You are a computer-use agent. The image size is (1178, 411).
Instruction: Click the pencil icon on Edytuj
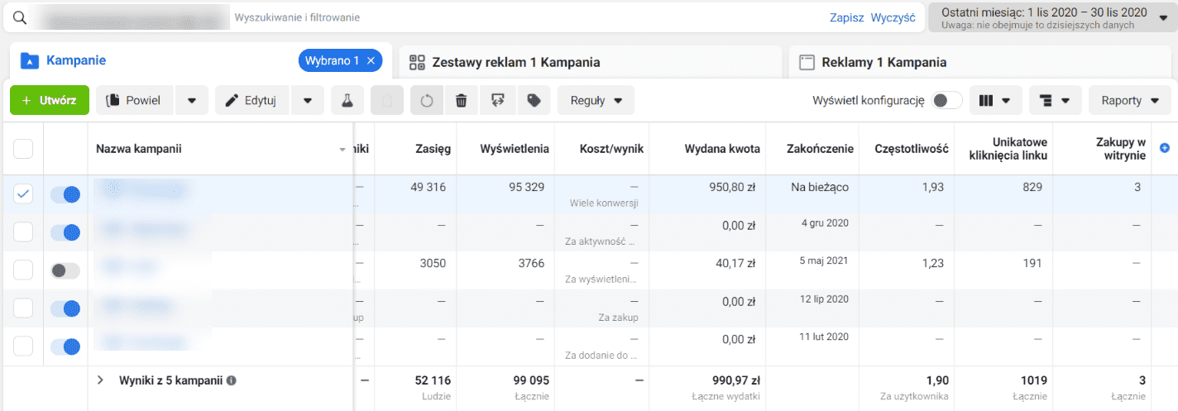click(230, 101)
